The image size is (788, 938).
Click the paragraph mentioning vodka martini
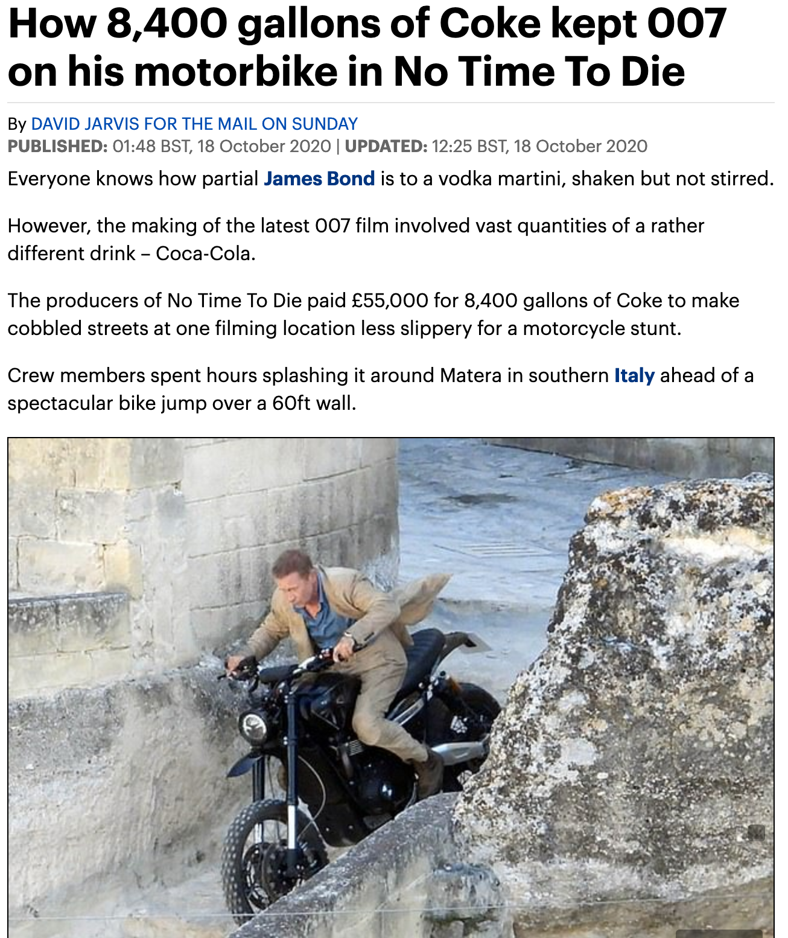[391, 179]
